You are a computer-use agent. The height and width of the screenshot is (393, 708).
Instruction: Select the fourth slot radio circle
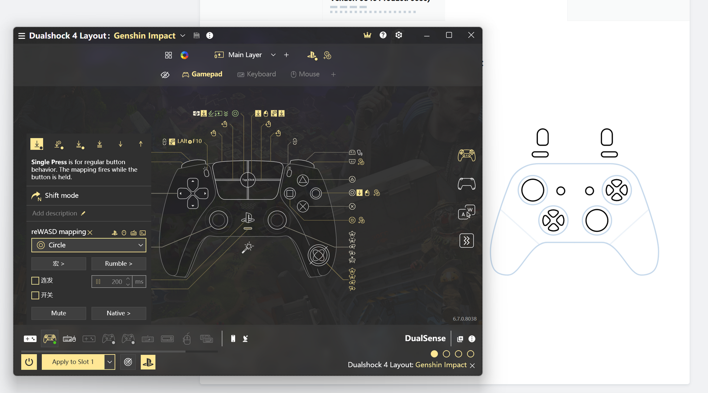click(x=470, y=354)
